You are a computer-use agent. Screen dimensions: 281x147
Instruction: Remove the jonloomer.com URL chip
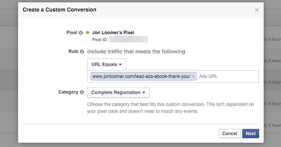[x=193, y=77]
